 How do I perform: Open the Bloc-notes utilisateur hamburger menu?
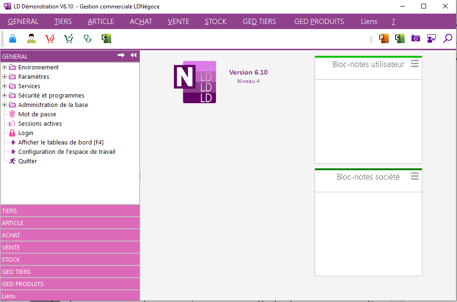pos(414,64)
